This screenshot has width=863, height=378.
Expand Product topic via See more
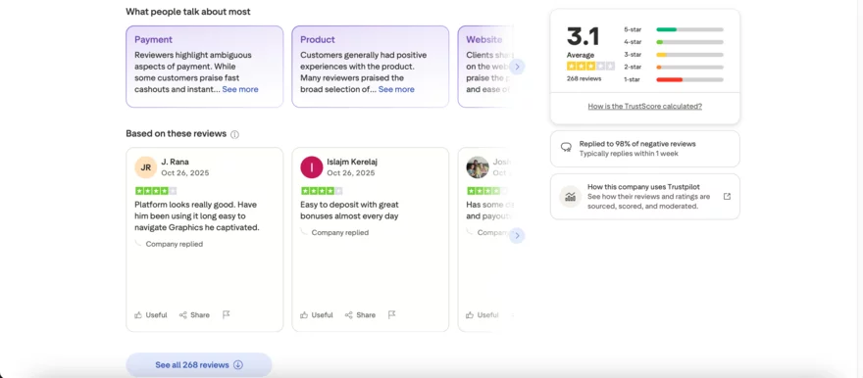(x=396, y=89)
